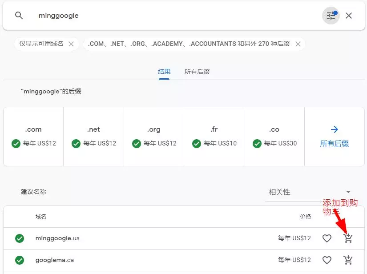Add googlema.ca to the shopping cart

point(348,260)
